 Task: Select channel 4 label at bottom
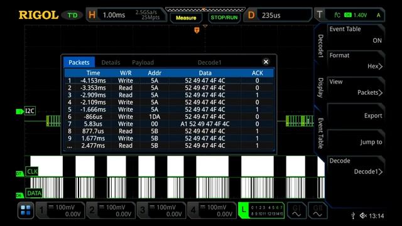pos(193,210)
